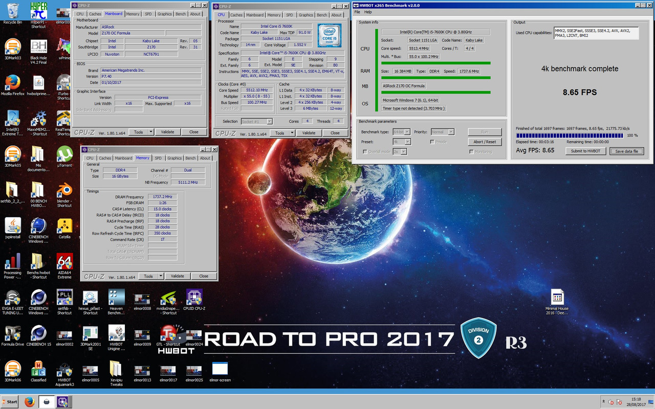Open the Help menu in HWBOT x265
Image resolution: width=655 pixels, height=409 pixels.
pyautogui.click(x=368, y=12)
